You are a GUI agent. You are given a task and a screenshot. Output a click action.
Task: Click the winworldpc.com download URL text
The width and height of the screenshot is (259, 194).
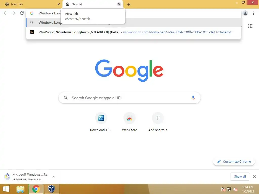[x=177, y=32]
